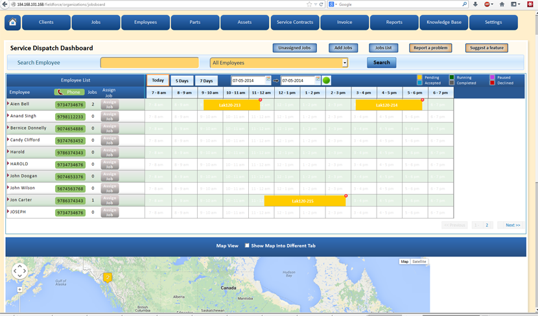This screenshot has height=316, width=538.
Task: Expand the JOSEPH row
Action: pyautogui.click(x=8, y=211)
